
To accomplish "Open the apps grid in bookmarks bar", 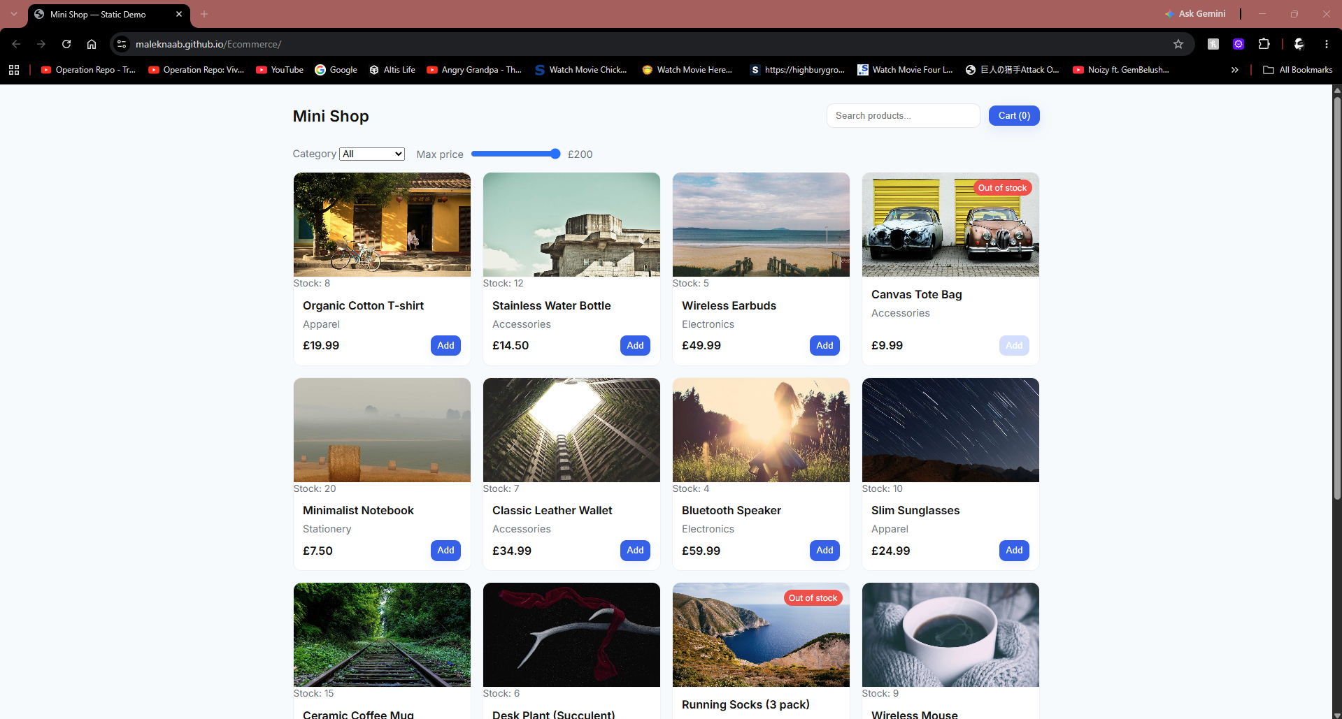I will (14, 70).
